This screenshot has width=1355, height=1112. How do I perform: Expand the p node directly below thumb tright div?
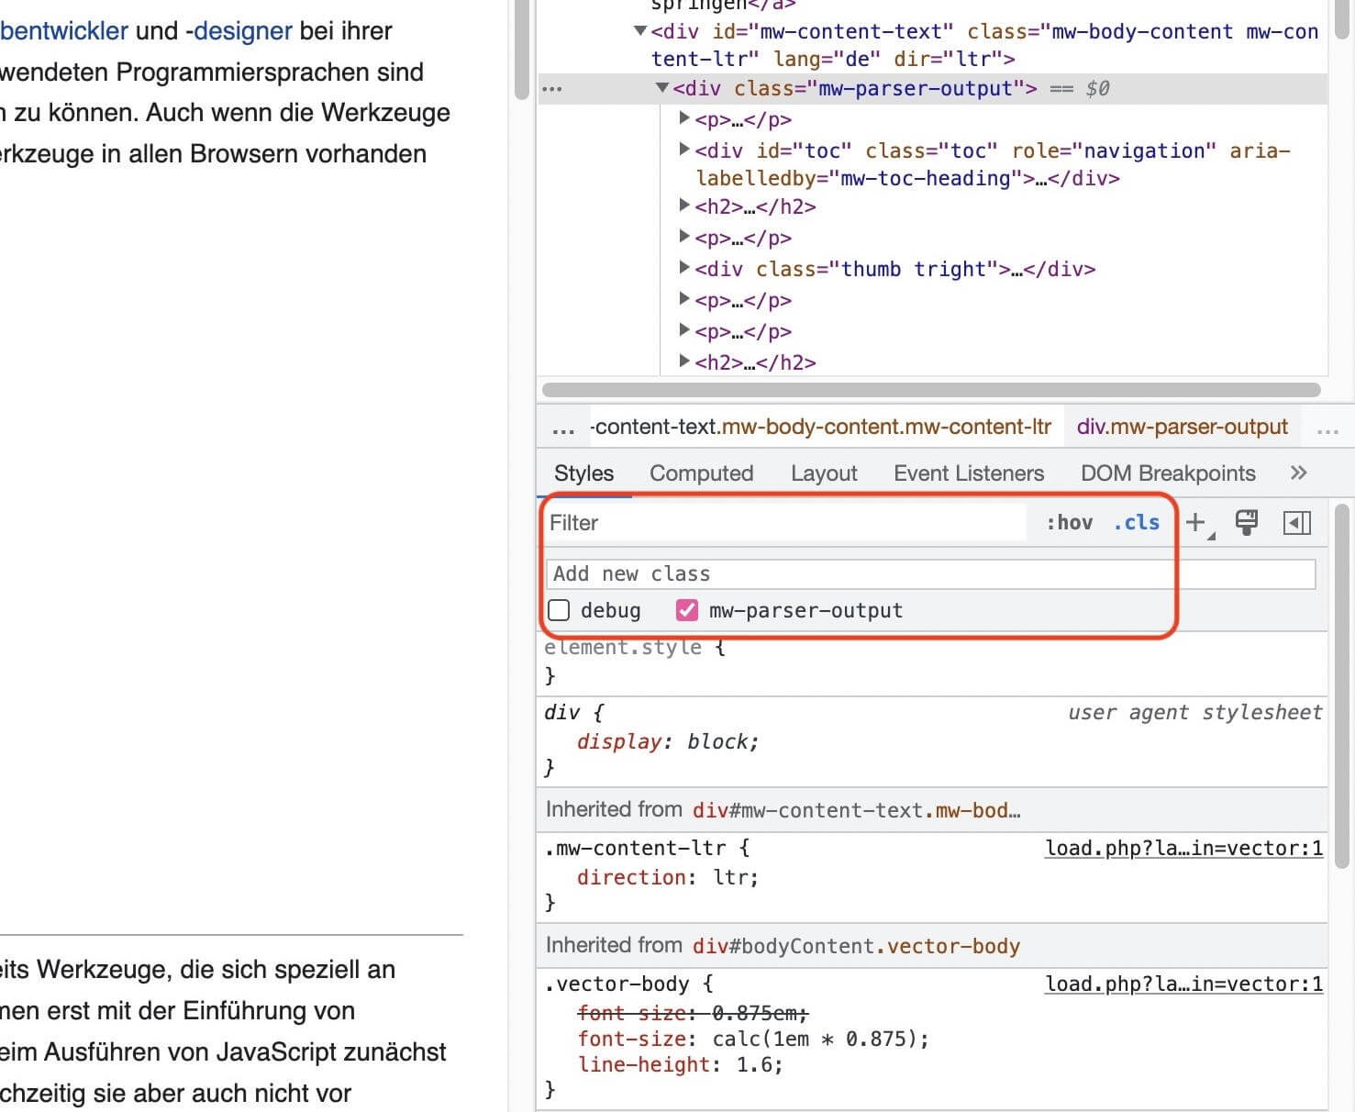point(684,299)
